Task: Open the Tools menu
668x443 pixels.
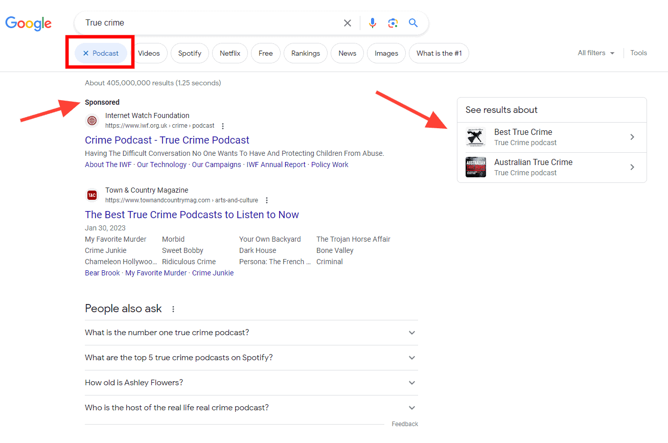Action: (x=638, y=53)
